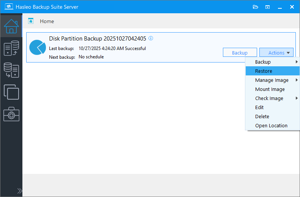Open the Tools briefcase sidebar icon

pyautogui.click(x=11, y=114)
